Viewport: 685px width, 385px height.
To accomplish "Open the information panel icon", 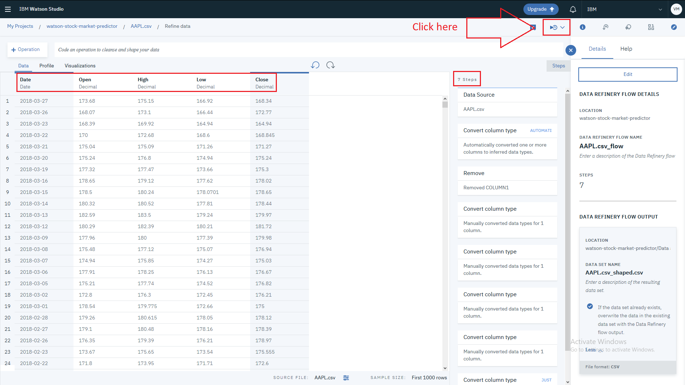I will click(x=583, y=27).
